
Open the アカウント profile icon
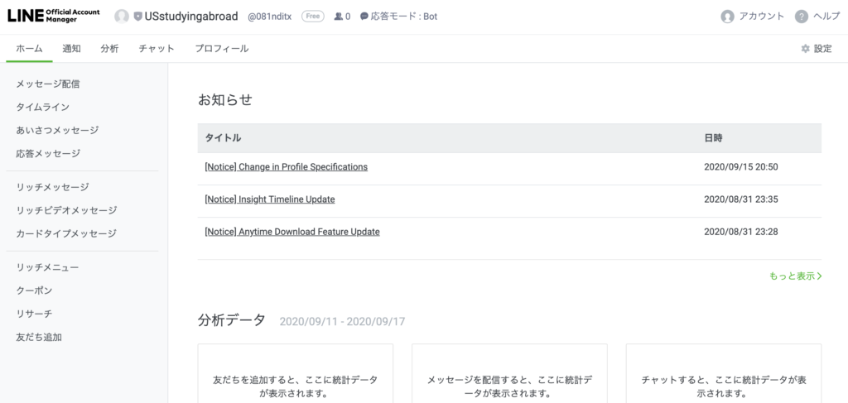(727, 17)
